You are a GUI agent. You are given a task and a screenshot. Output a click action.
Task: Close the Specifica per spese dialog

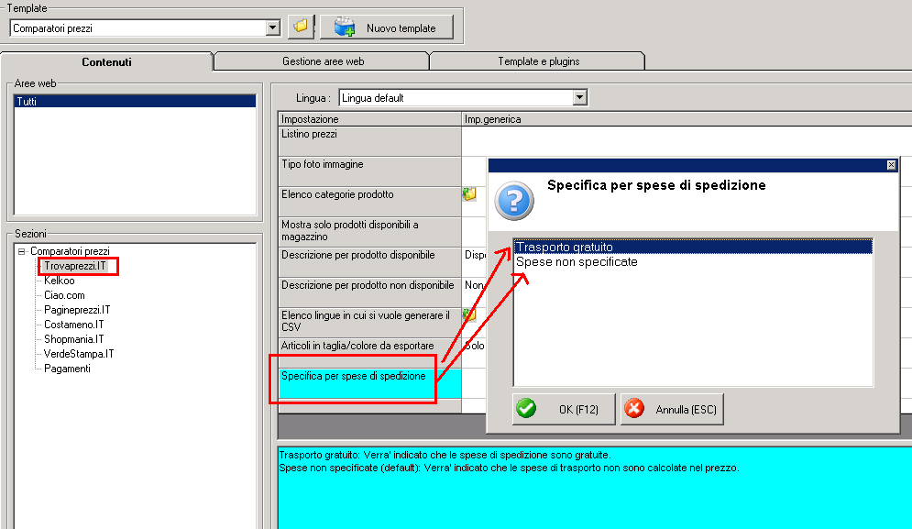pyautogui.click(x=891, y=165)
